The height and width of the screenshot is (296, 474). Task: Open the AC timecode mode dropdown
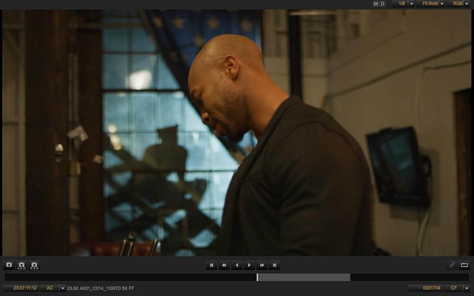click(x=62, y=288)
